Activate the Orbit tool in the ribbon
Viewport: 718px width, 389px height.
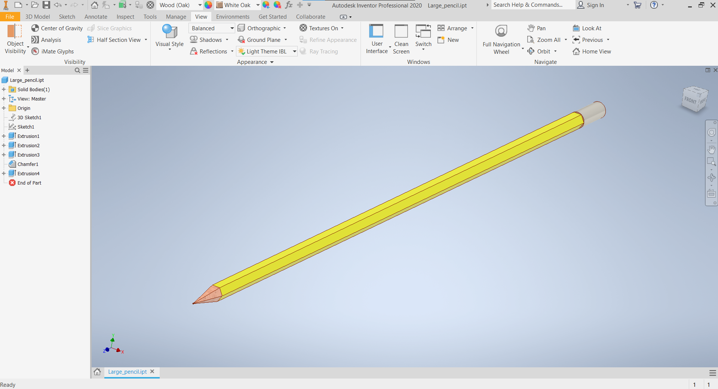coord(538,51)
